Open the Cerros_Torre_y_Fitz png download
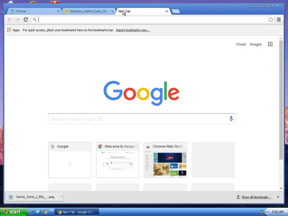 click(x=32, y=197)
